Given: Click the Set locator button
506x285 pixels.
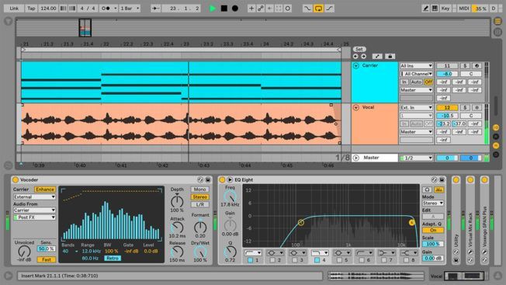Looking at the screenshot, I should 359,49.
